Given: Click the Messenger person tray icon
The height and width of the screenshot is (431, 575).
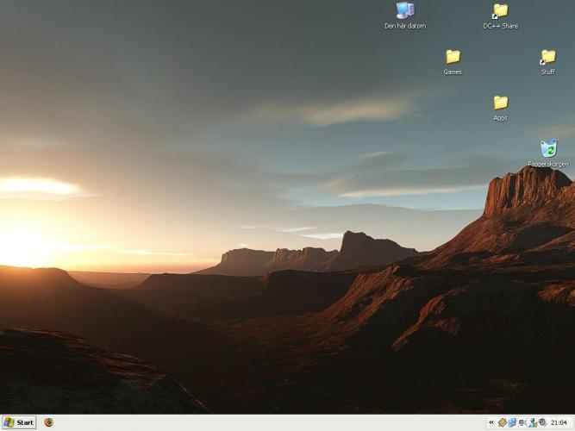Looking at the screenshot, I should (533, 422).
